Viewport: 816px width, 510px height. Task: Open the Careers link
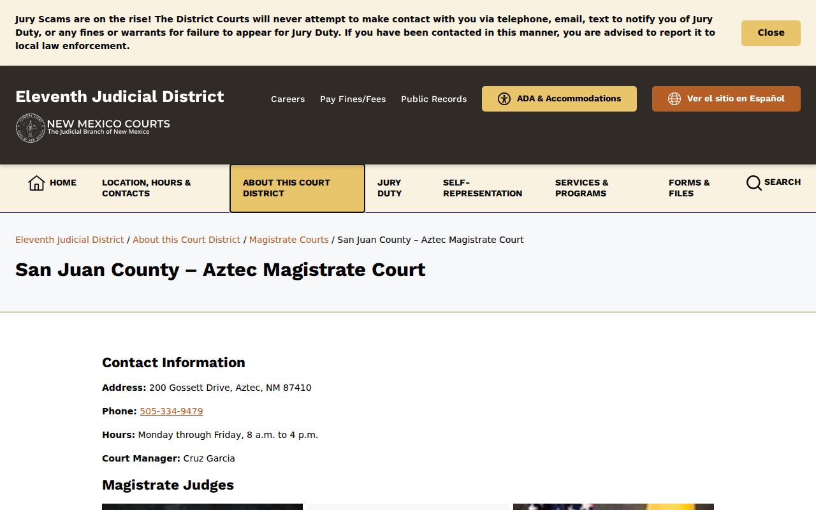288,99
